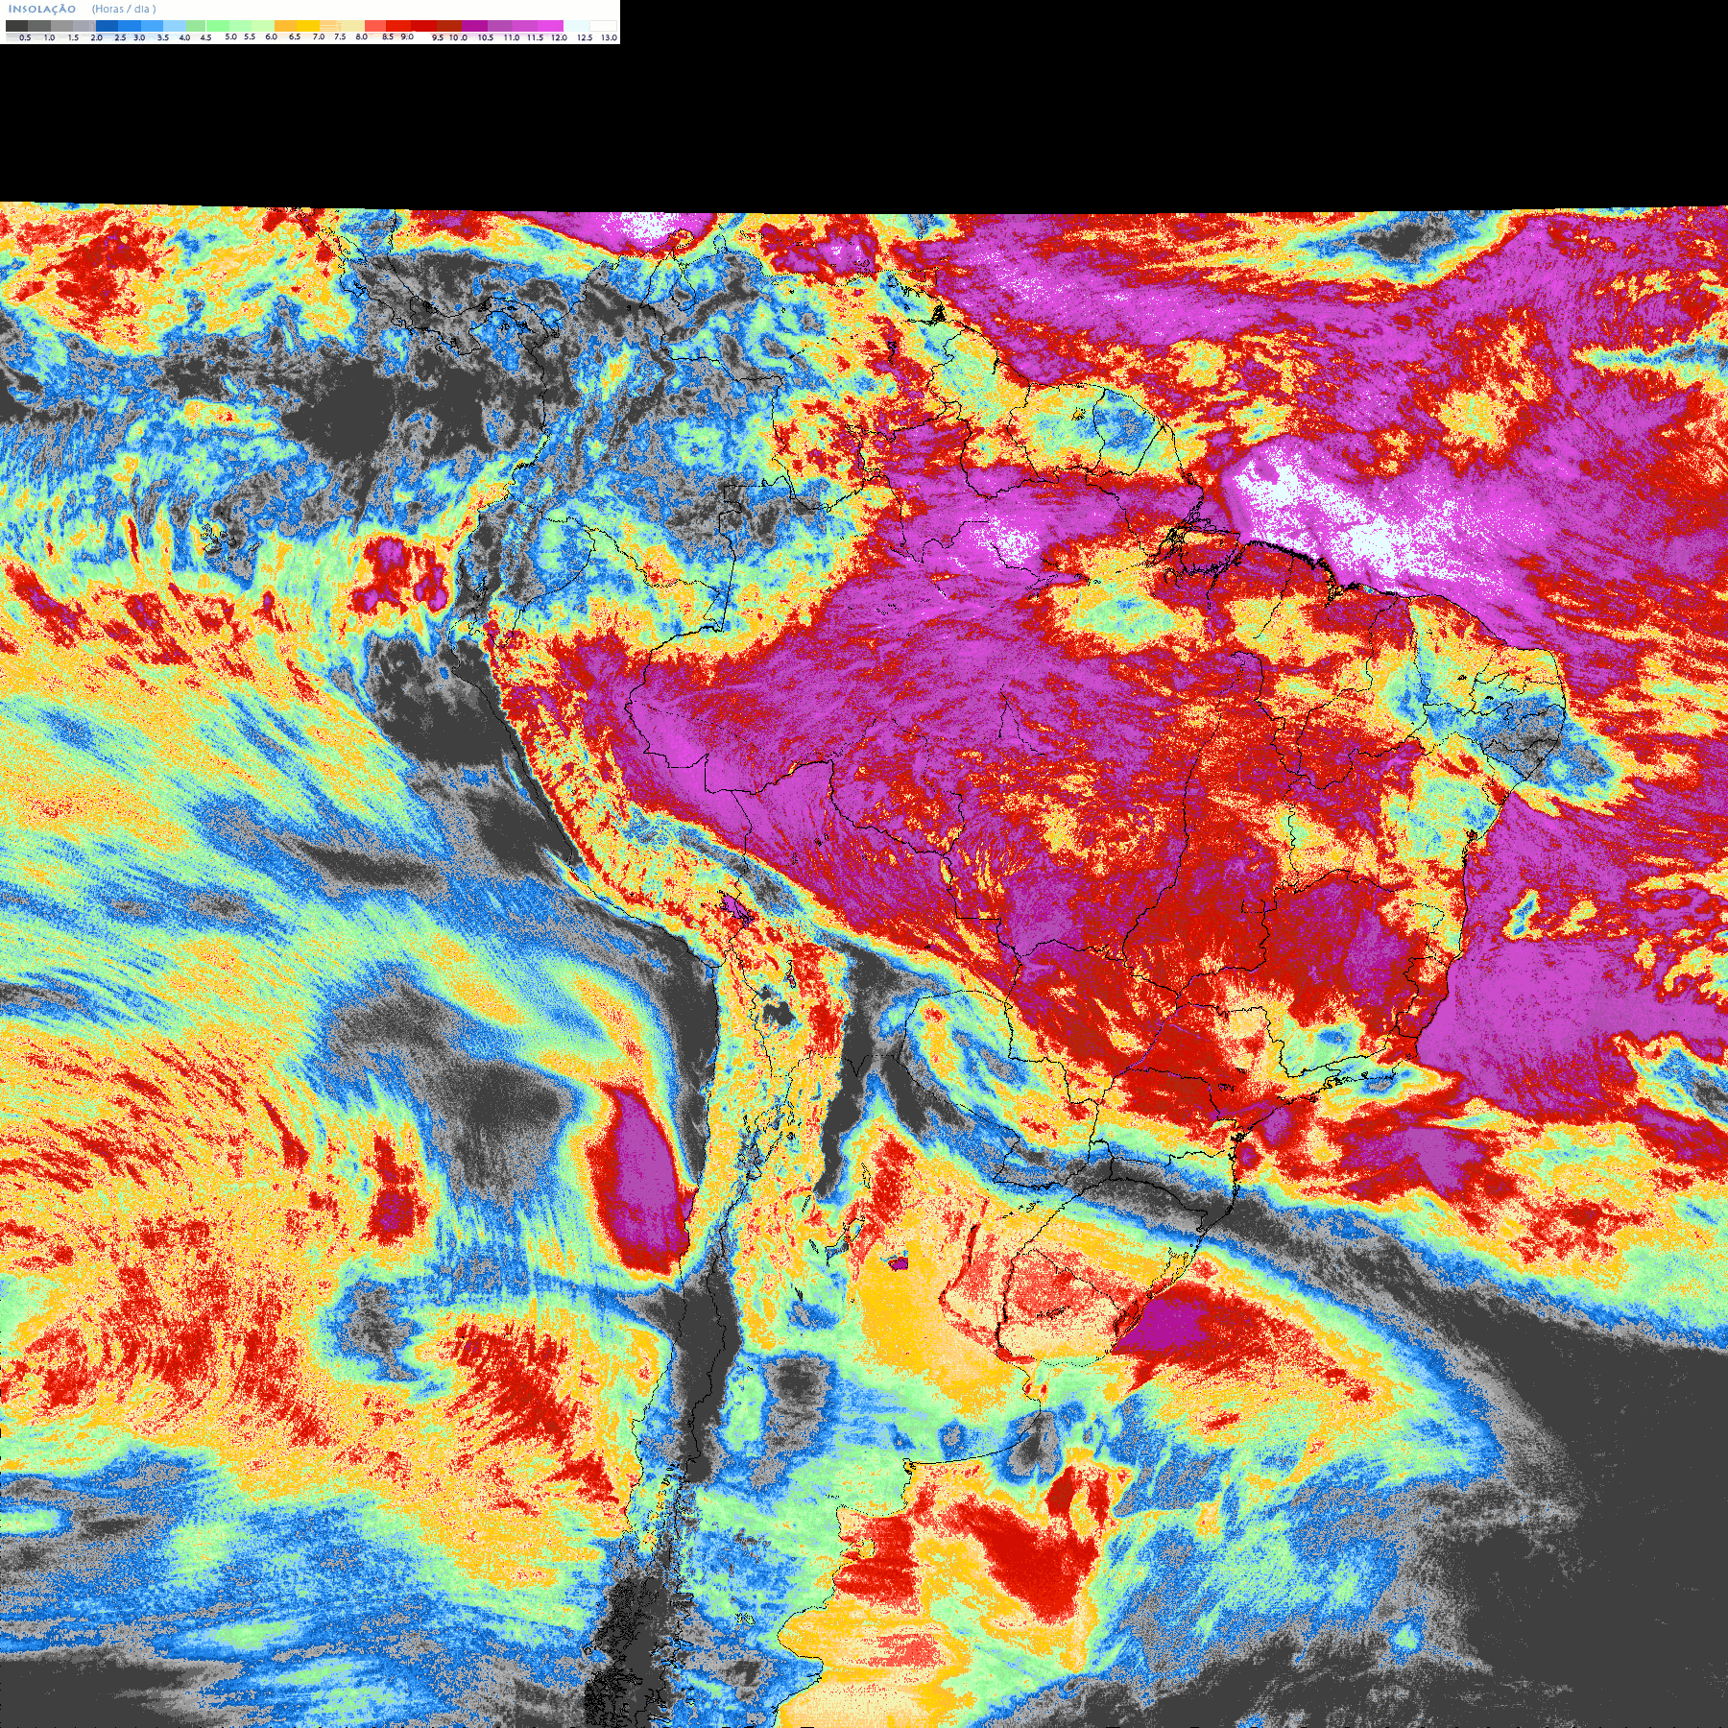Click the 5.5 legend value
Screen dimensions: 1728x1728
250,36
